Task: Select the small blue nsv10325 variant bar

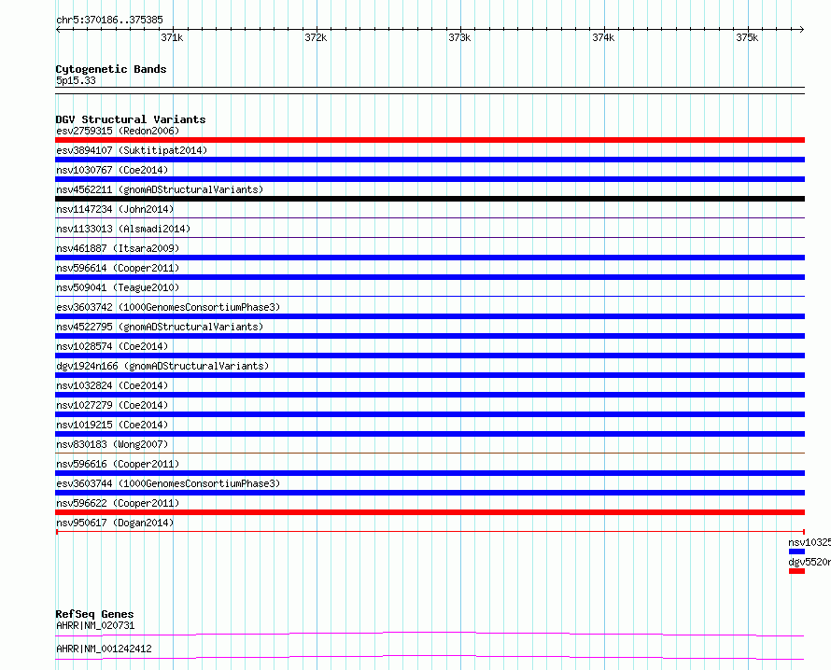Action: 796,551
